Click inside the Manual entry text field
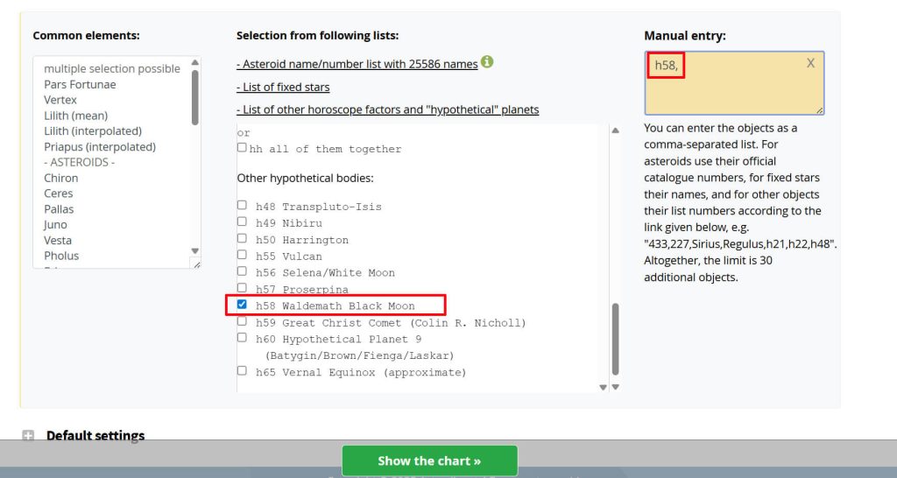This screenshot has height=478, width=897. 734,83
